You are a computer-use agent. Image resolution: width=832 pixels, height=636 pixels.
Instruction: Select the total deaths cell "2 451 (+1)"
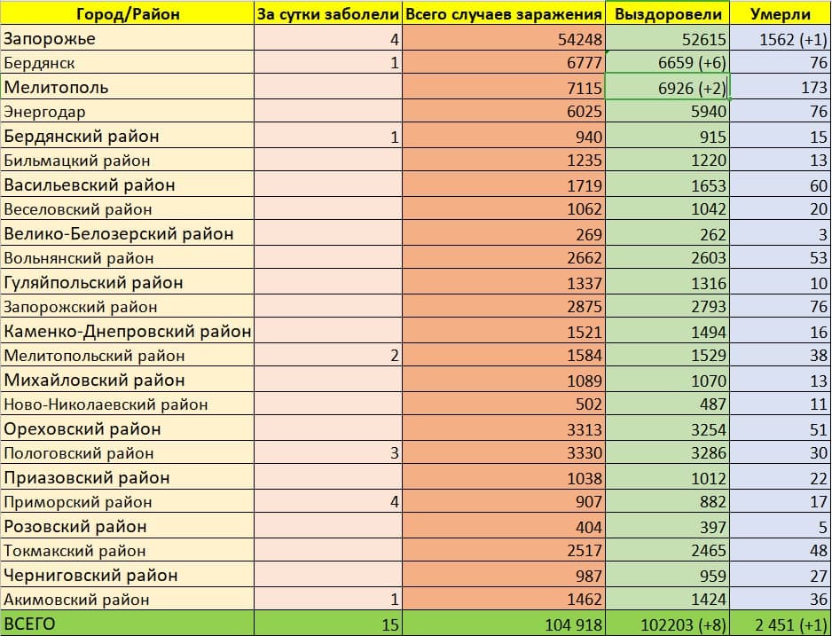coord(779,624)
